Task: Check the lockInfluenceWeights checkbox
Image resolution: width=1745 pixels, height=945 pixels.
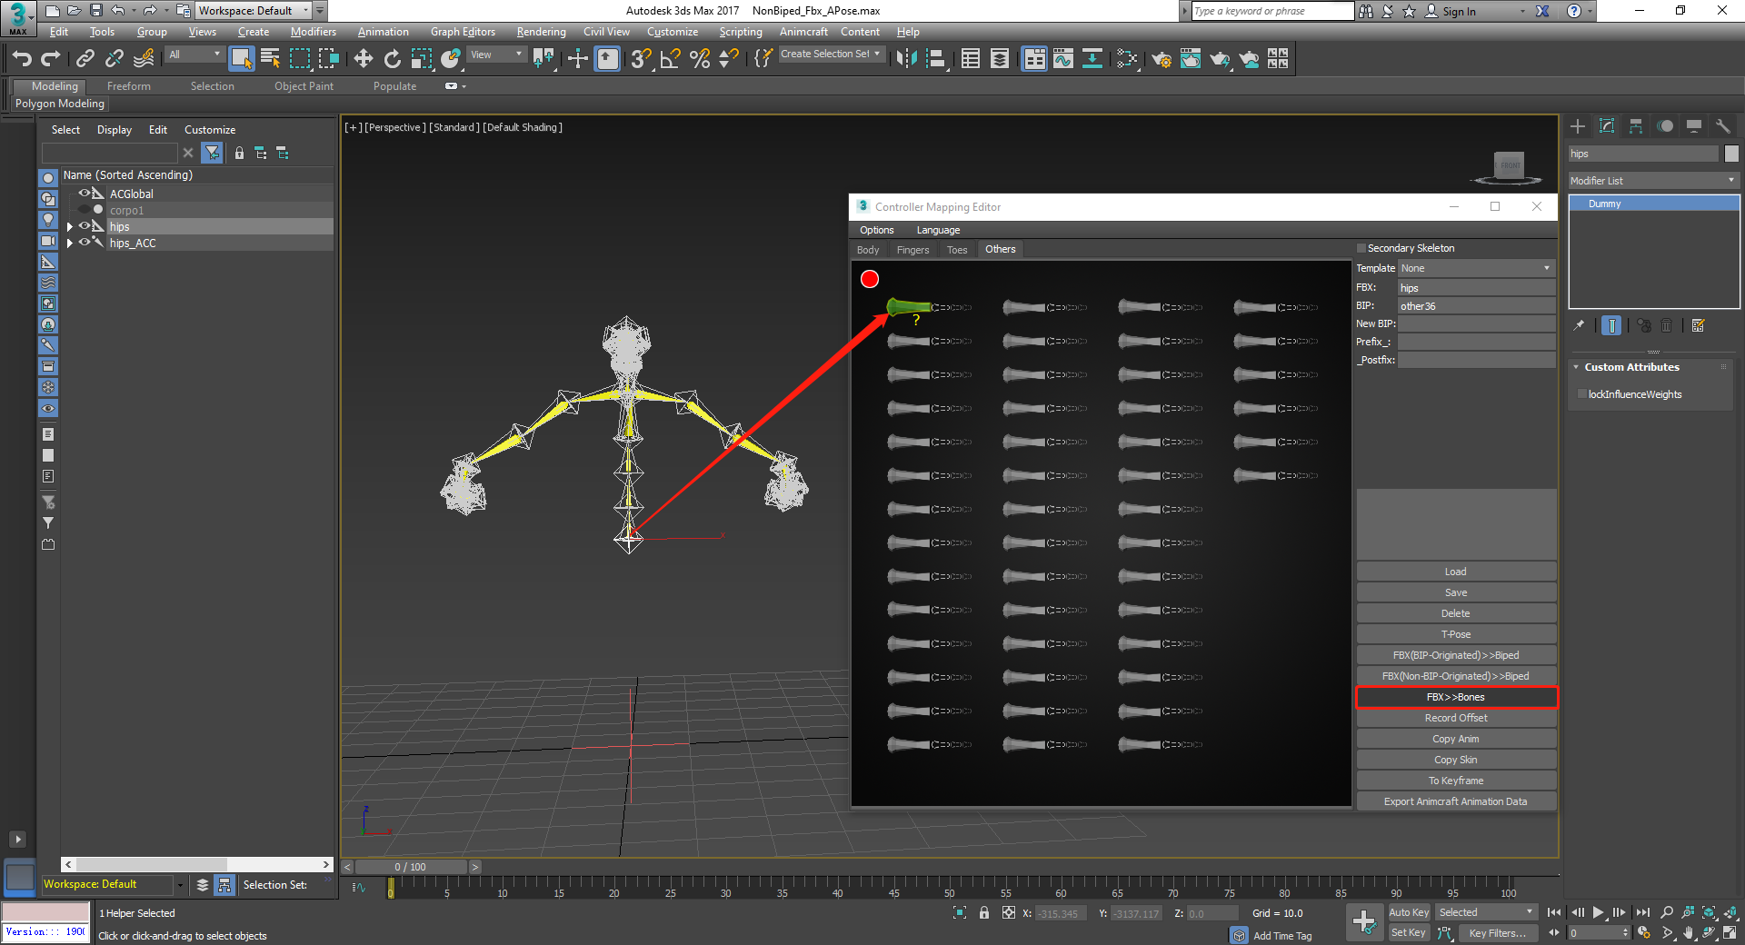Action: (1582, 394)
